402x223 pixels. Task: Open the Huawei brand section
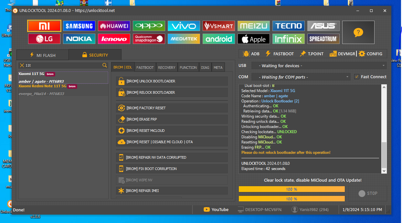[x=114, y=26]
